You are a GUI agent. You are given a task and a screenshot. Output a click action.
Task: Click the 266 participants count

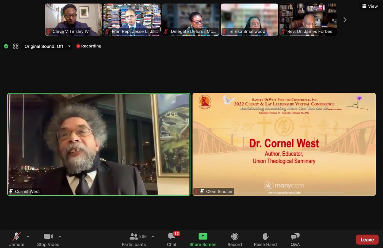point(143,237)
